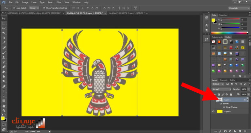Image resolution: width=251 pixels, height=133 pixels.
Task: Toggle visibility of layer Effects
Action: 221,104
